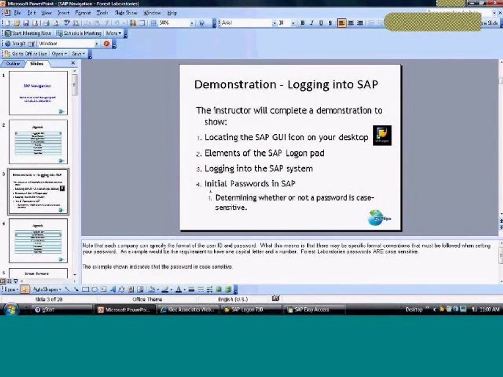Viewport: 503px width, 377px height.
Task: Expand the More meeting options dropdown
Action: pos(113,34)
